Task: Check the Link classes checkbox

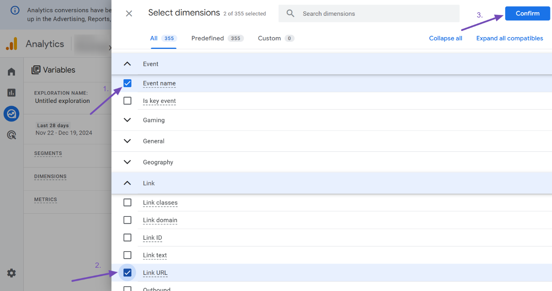Action: click(x=127, y=202)
